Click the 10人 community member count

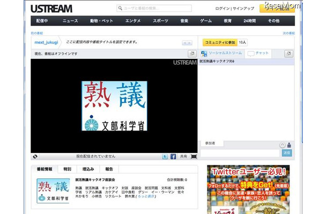click(242, 42)
